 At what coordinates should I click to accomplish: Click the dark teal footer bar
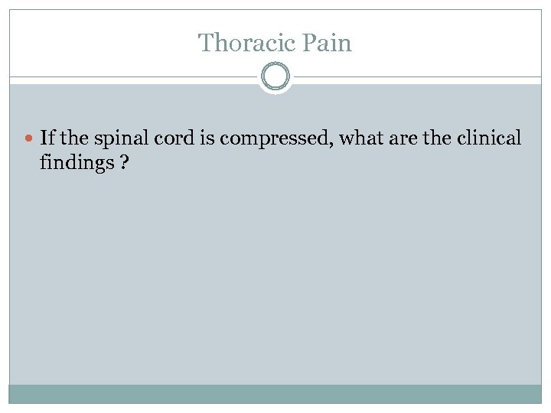click(x=275, y=393)
